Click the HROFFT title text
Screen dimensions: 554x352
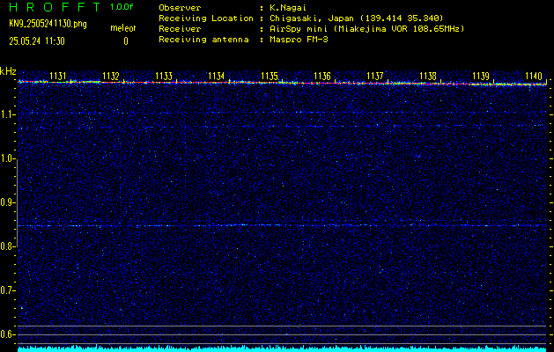tap(55, 7)
